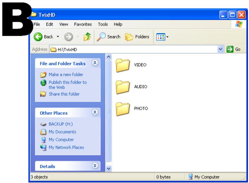Click the TvixHD title bar folder icon
This screenshot has height=183, width=249.
tap(34, 15)
